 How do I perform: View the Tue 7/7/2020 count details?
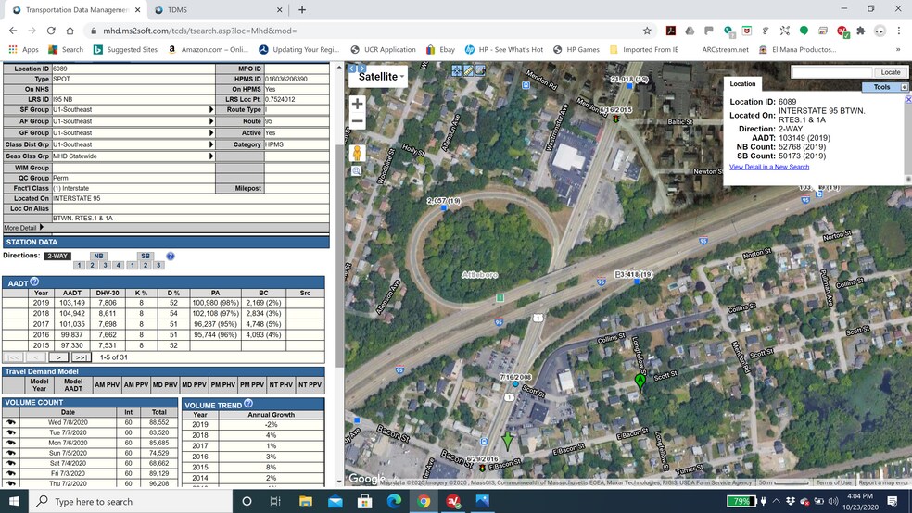(10, 432)
